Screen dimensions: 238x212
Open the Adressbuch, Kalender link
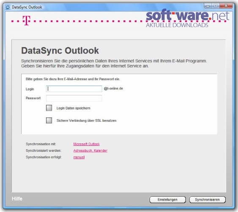click(x=90, y=151)
